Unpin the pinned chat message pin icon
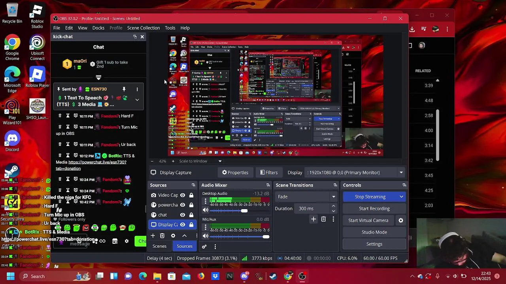 (x=124, y=89)
